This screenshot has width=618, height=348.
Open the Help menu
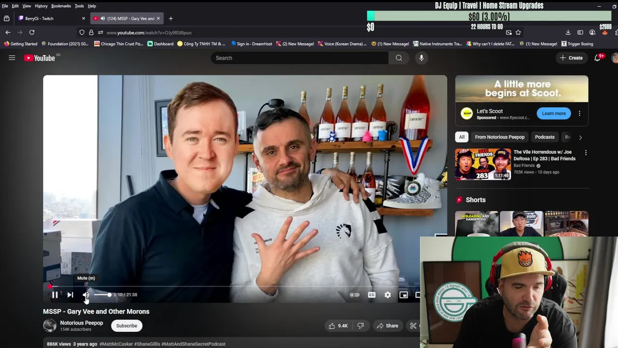[92, 6]
